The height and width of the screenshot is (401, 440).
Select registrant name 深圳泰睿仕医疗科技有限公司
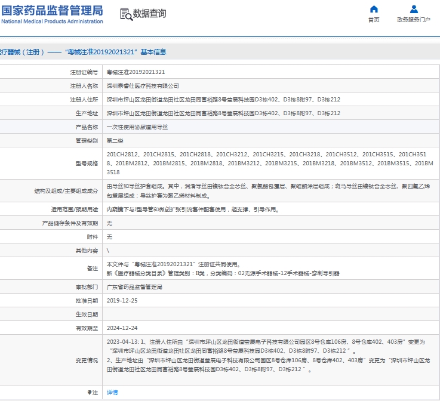tap(143, 86)
